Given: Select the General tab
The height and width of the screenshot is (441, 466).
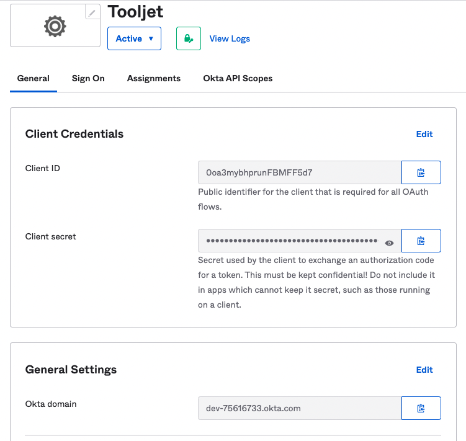Looking at the screenshot, I should point(34,78).
